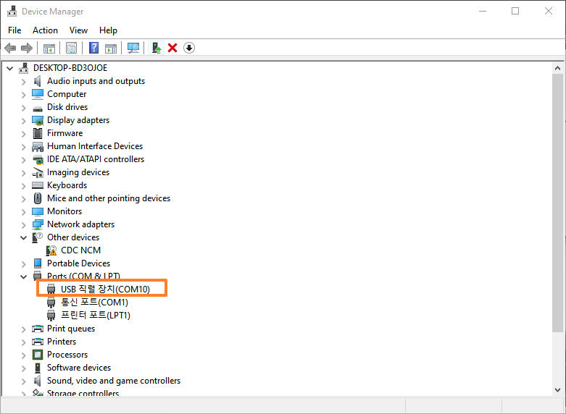Select Firmware category label
566x414 pixels.
[65, 133]
